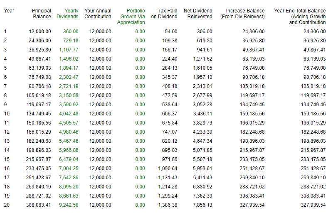Select net dividend value 2,313.01

coord(202,86)
